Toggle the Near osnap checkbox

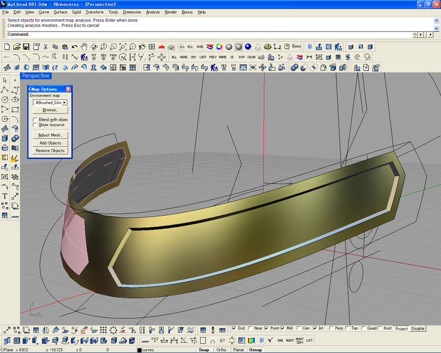[x=251, y=328]
